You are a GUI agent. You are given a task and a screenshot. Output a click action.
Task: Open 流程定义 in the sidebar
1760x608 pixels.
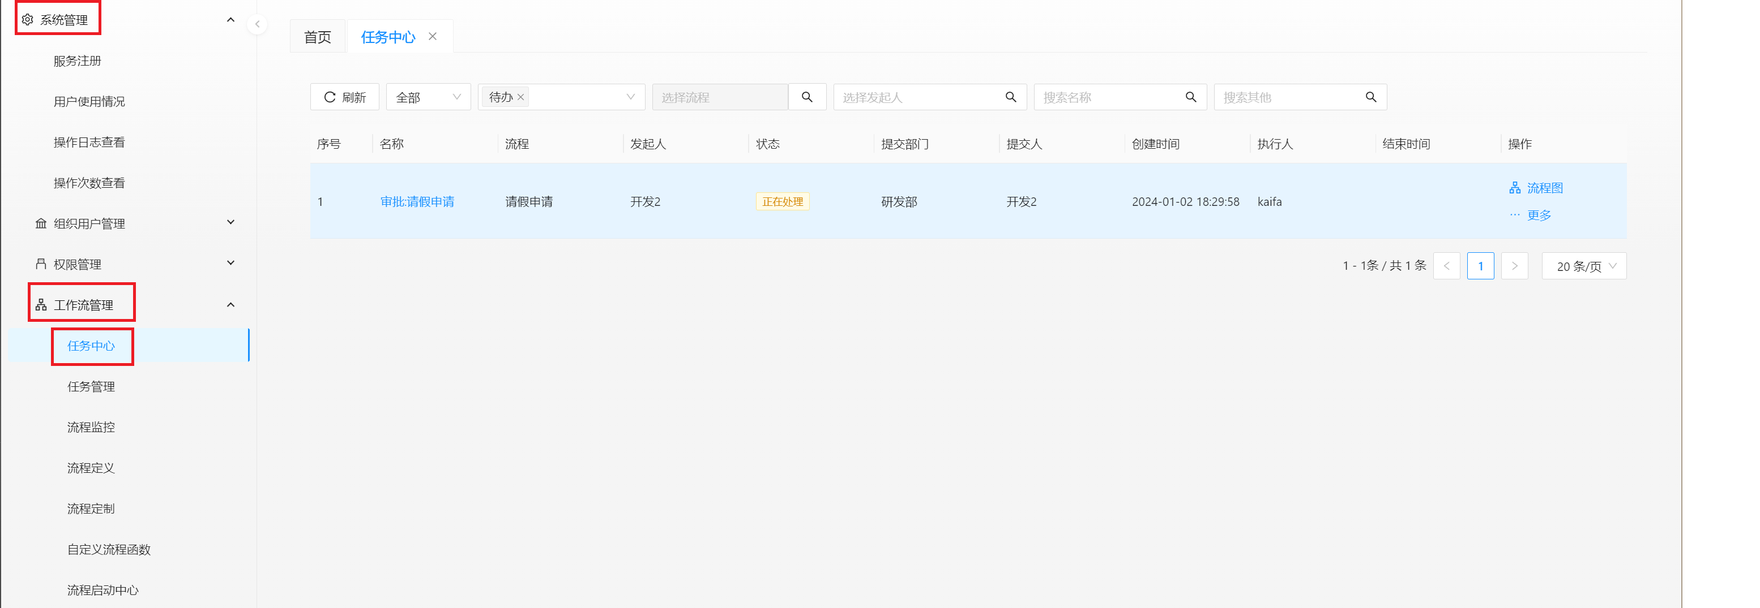(91, 468)
